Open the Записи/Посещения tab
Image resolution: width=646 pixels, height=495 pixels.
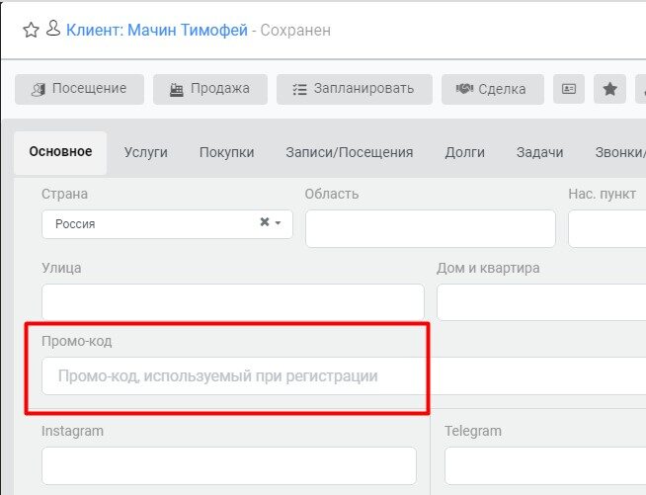pos(350,152)
